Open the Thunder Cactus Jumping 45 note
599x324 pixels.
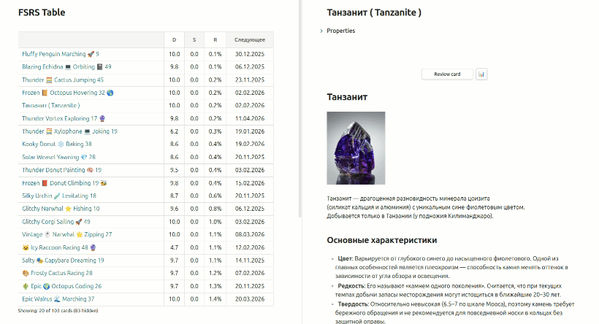[63, 80]
